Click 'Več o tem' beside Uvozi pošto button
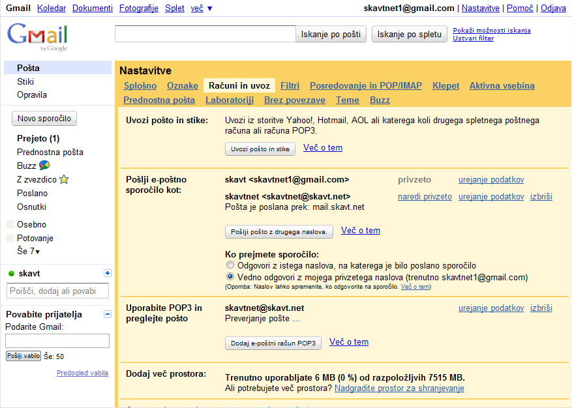 point(323,148)
